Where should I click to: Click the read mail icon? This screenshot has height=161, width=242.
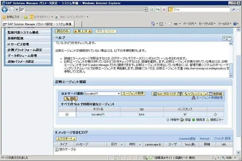(x=170, y=24)
